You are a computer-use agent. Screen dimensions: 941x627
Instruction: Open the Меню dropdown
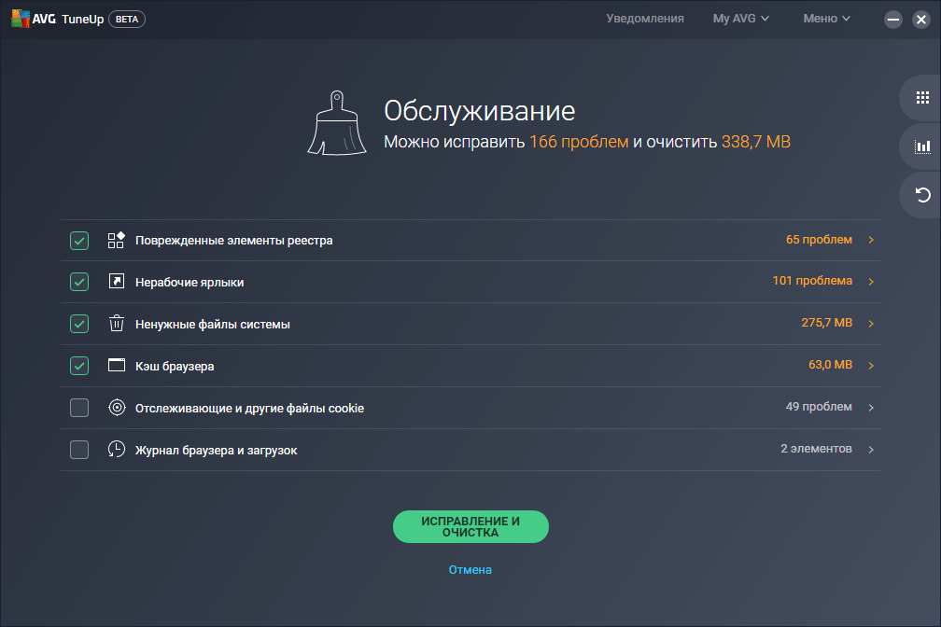pyautogui.click(x=826, y=19)
